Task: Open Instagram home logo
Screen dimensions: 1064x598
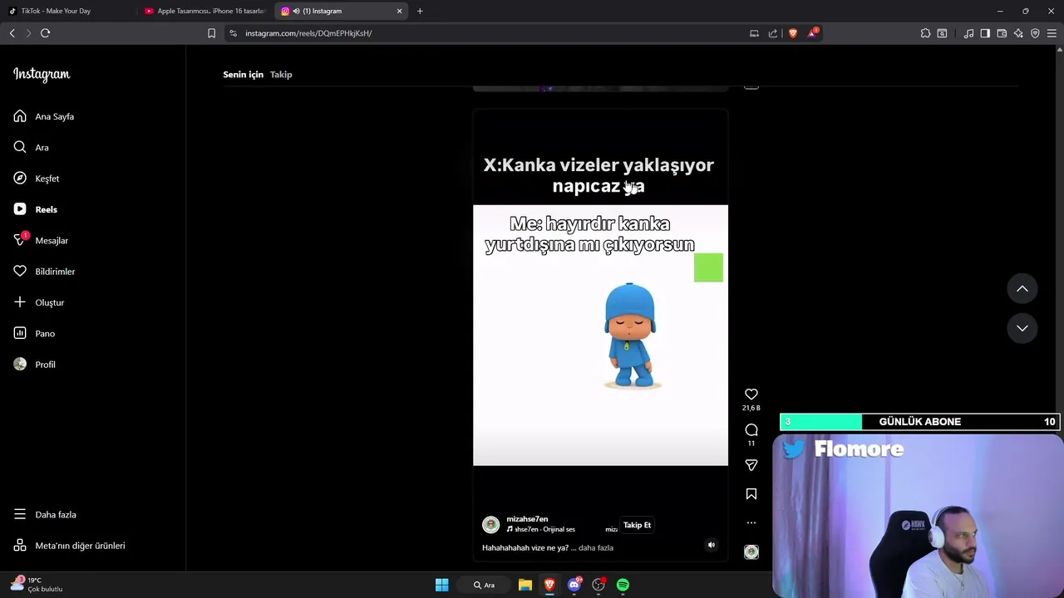Action: click(x=42, y=75)
